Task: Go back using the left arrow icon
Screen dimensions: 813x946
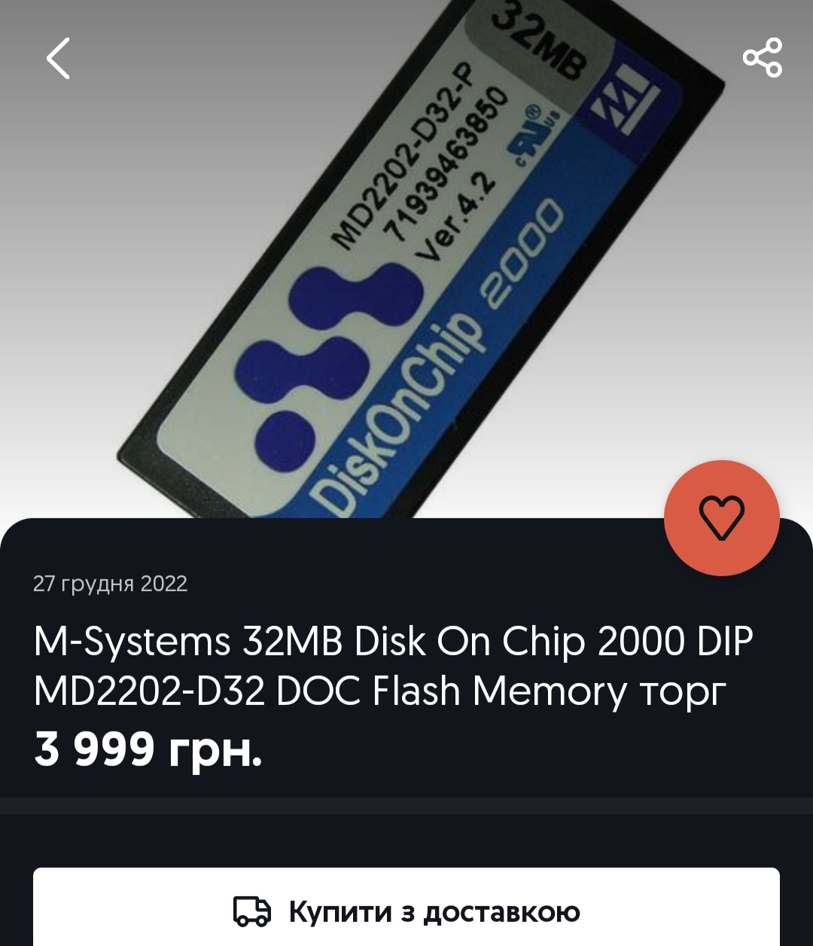Action: pyautogui.click(x=58, y=58)
